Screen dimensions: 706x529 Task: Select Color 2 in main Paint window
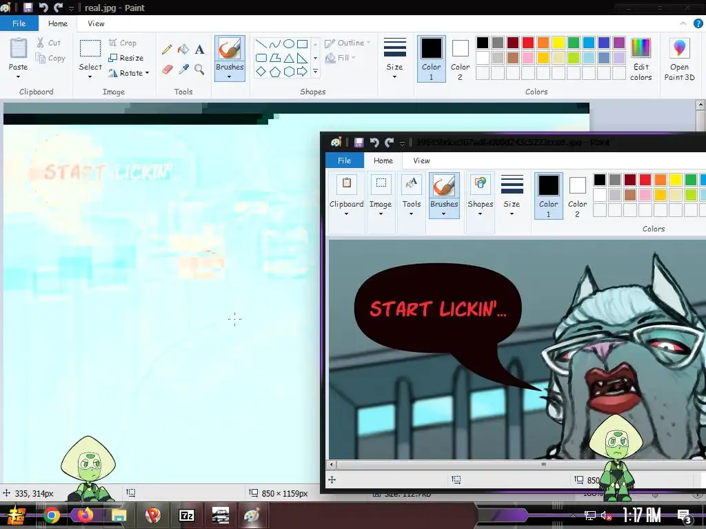pos(460,59)
